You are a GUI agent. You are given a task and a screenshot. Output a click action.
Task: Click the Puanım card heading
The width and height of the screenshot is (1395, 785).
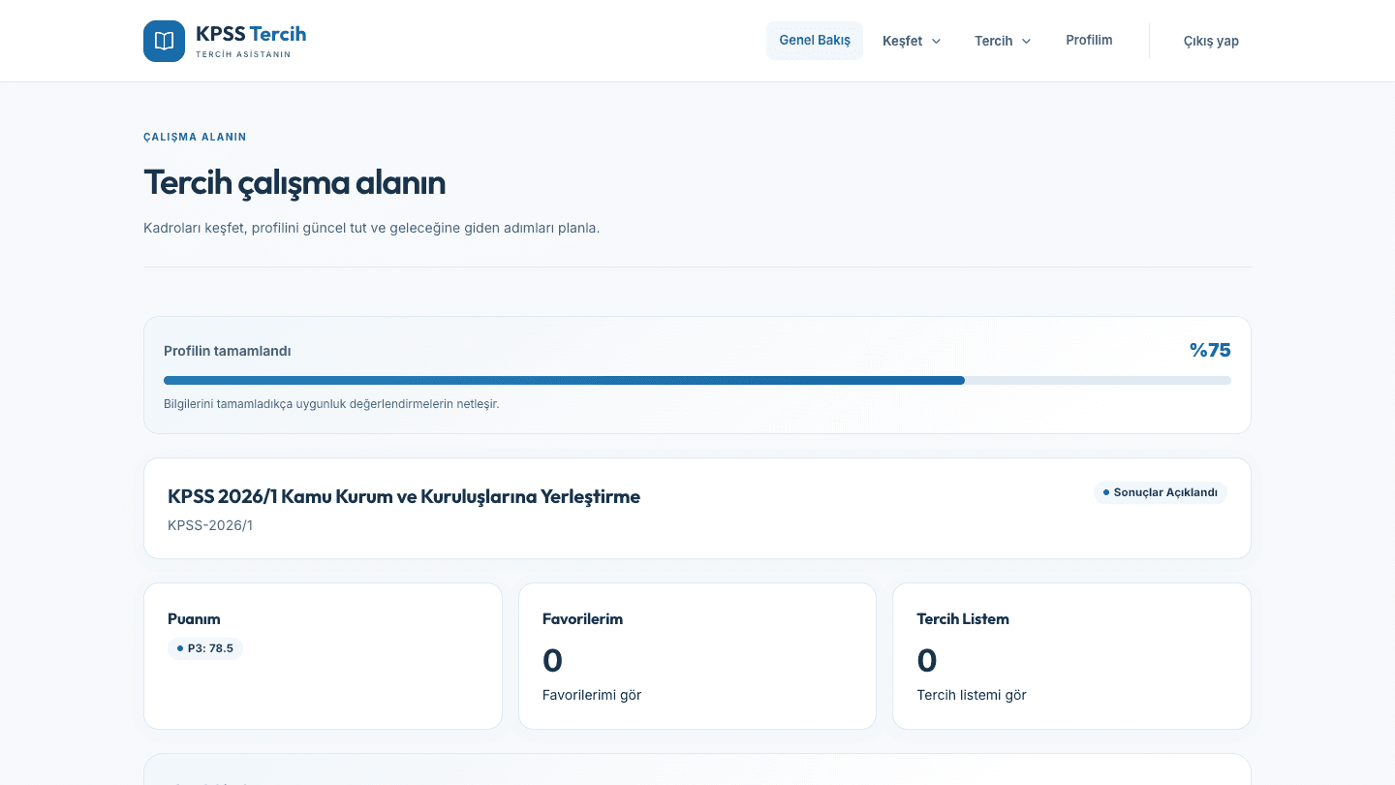point(194,618)
